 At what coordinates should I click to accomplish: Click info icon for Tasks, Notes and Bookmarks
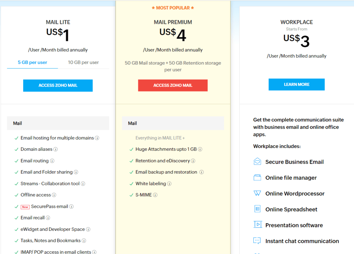tap(84, 241)
